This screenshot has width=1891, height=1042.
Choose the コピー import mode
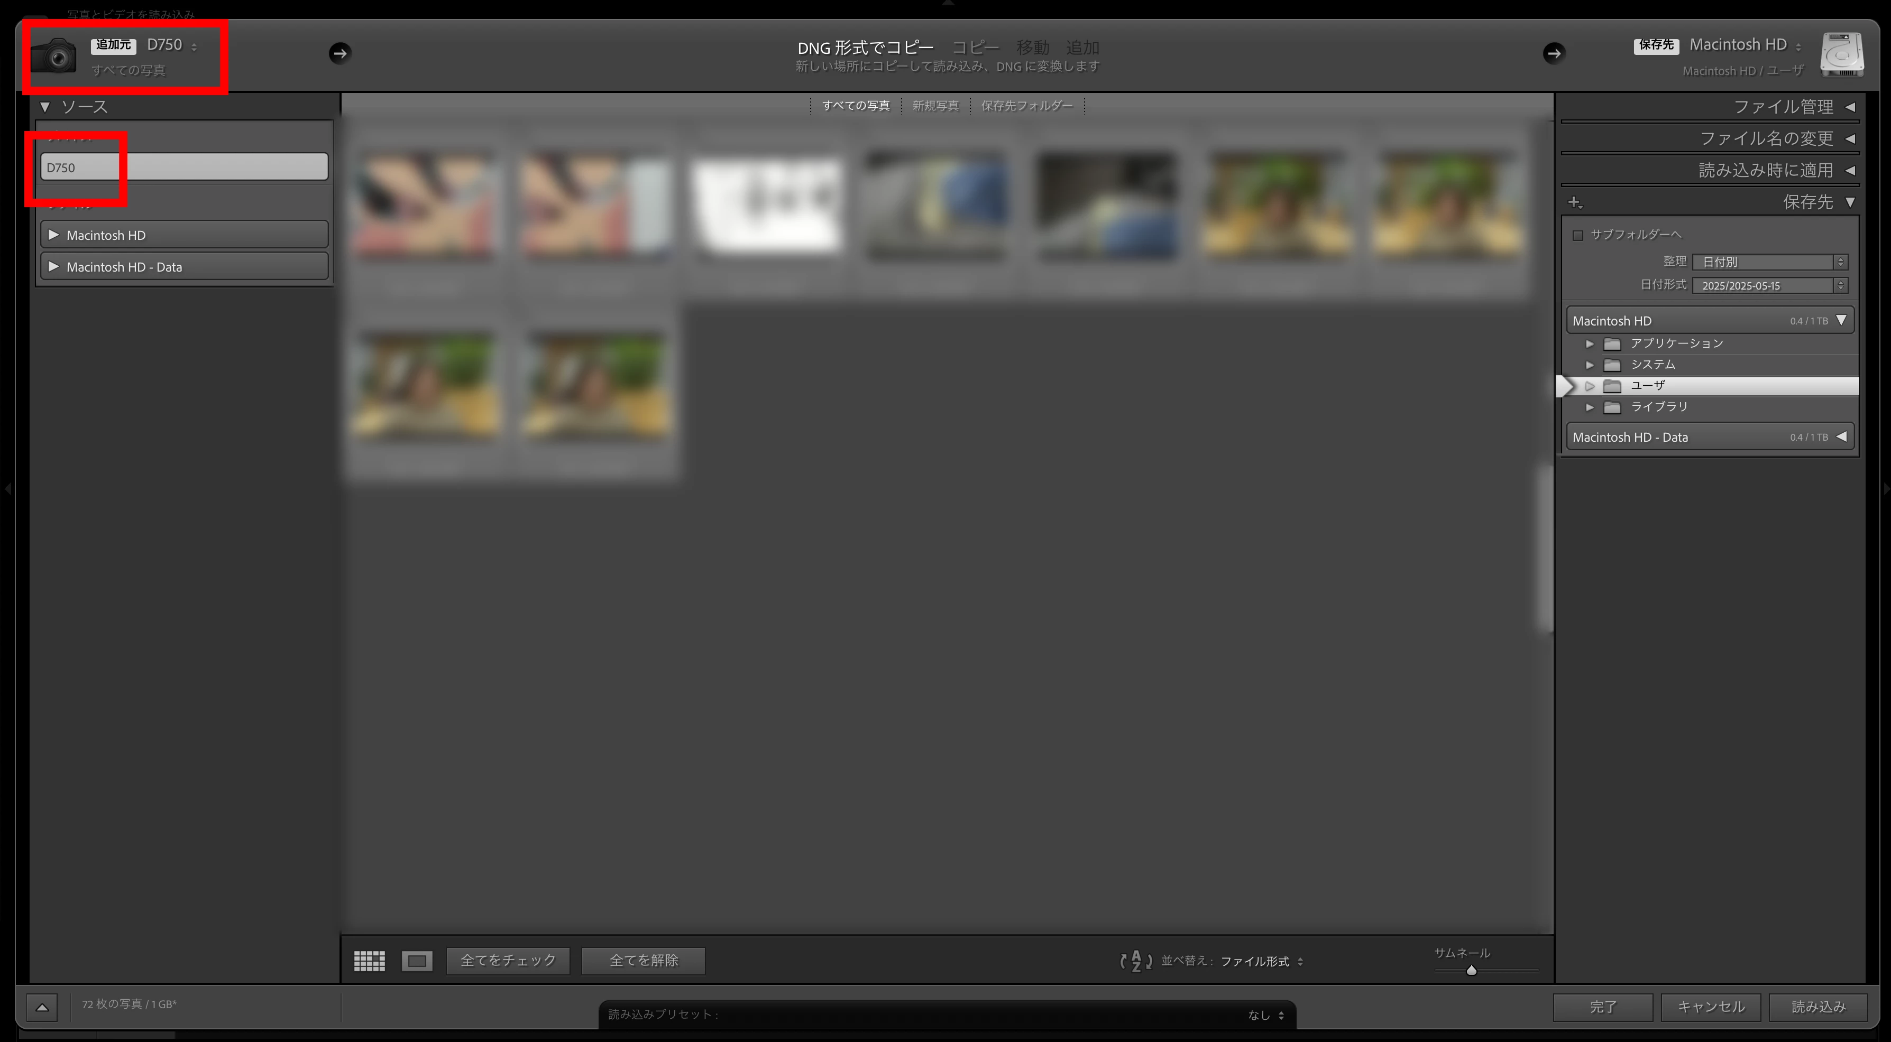[x=975, y=48]
